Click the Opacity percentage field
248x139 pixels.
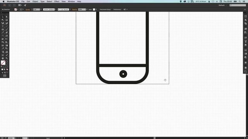click(82, 9)
